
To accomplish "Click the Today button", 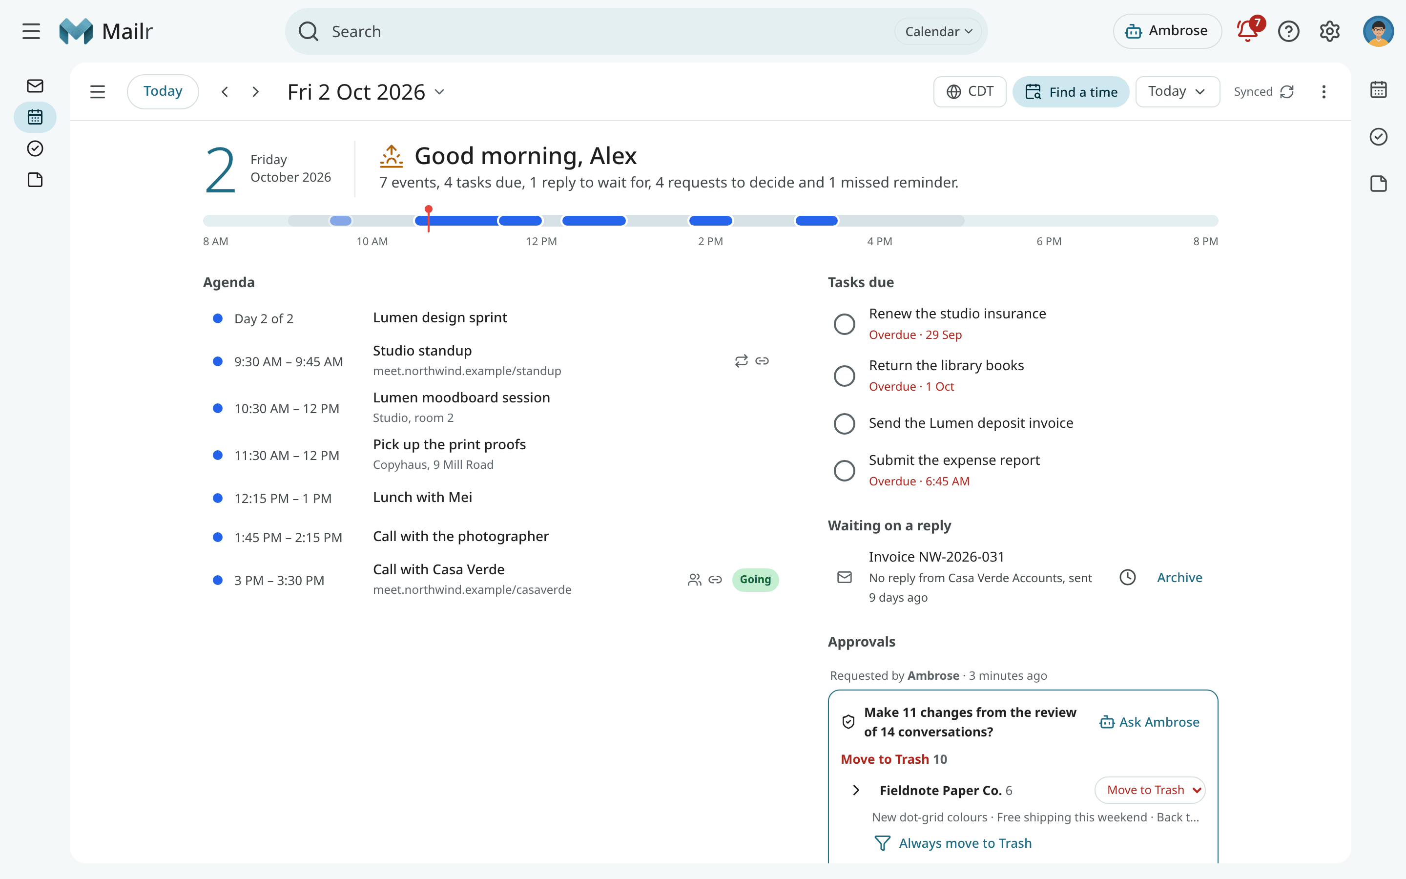I will [x=163, y=92].
